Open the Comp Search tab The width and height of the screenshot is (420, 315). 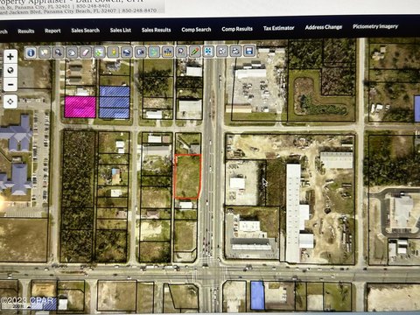click(196, 30)
